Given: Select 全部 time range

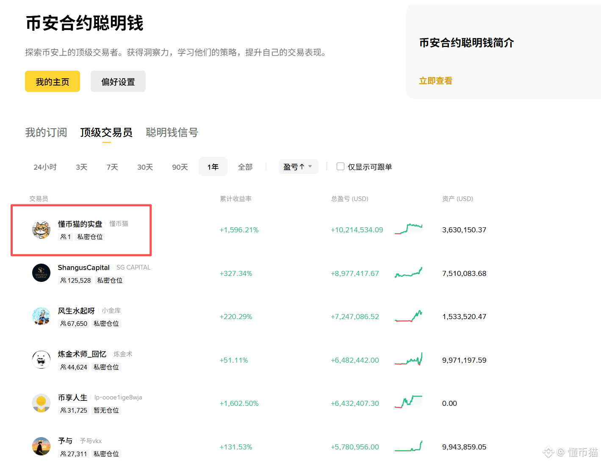Looking at the screenshot, I should [245, 167].
